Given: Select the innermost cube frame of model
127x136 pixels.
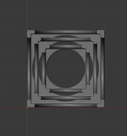Looking at the screenshot, I should (x=65, y=69).
